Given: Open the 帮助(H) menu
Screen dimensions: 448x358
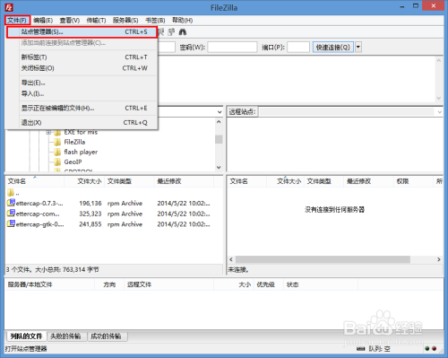Looking at the screenshot, I should click(x=182, y=21).
